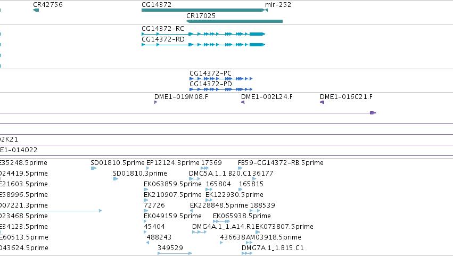This screenshot has height=256, width=453.
Task: Select the SD01810.3prime EST arrow
Action: point(116,179)
